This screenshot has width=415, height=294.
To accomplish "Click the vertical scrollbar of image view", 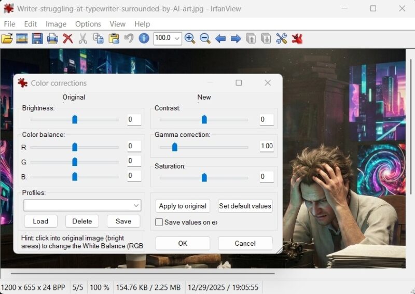I will (x=411, y=127).
